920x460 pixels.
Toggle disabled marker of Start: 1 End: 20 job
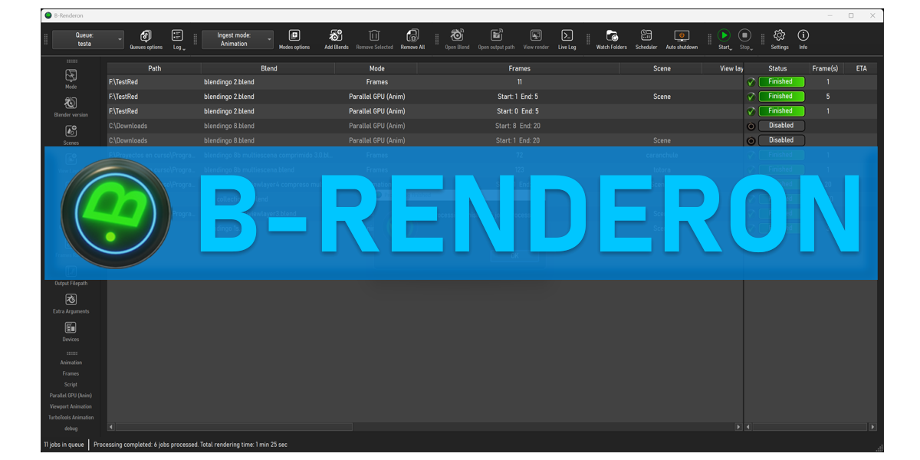[x=751, y=140]
